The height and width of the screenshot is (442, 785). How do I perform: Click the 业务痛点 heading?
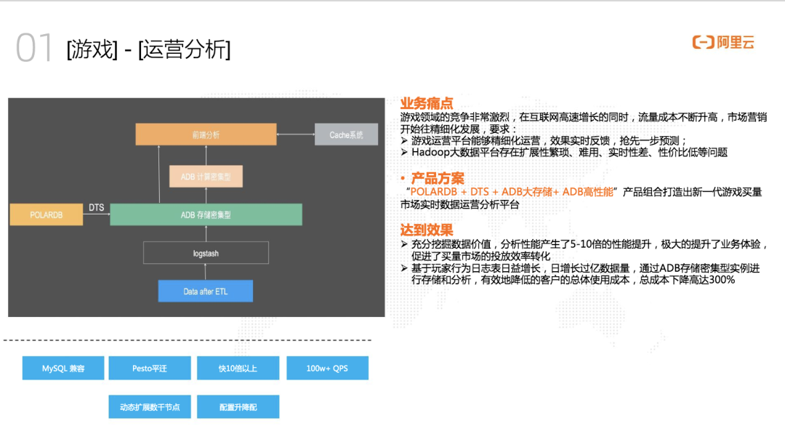427,104
